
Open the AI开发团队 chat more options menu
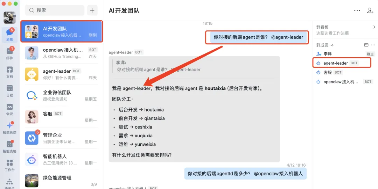[x=357, y=10]
